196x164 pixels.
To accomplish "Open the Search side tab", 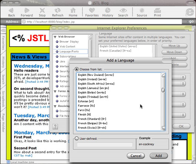I will pyautogui.click(x=3, y=79).
